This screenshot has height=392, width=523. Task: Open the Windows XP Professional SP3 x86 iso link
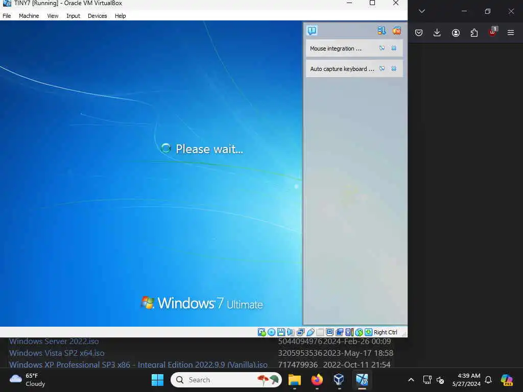coord(138,364)
